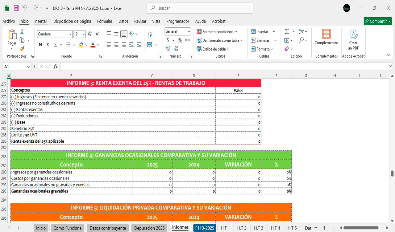
Task: Click the Buscar search box
Action: click(x=200, y=8)
